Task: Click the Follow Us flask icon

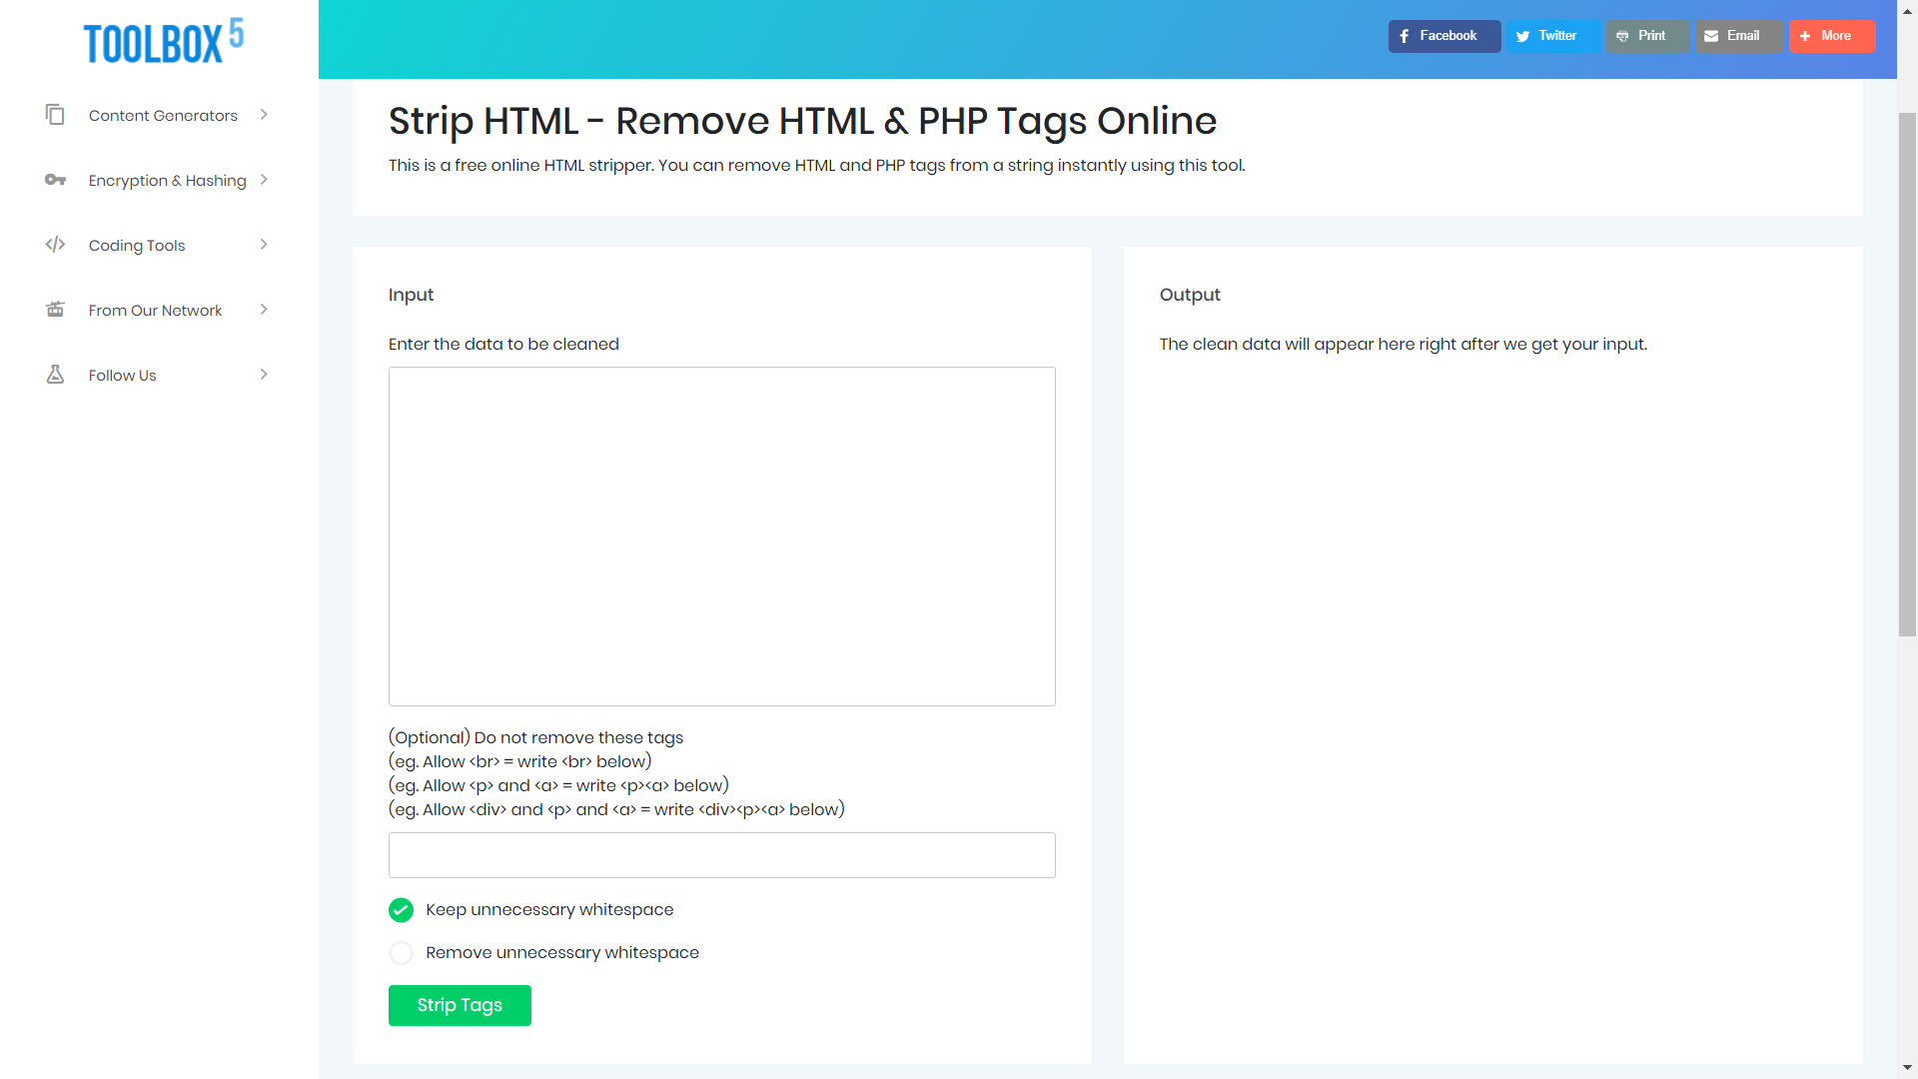Action: point(55,375)
